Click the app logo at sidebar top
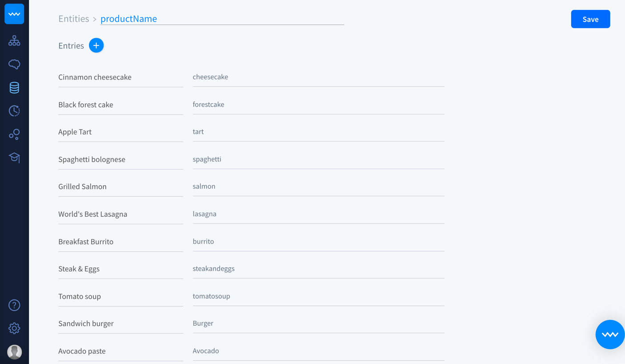Image resolution: width=625 pixels, height=364 pixels. [14, 14]
